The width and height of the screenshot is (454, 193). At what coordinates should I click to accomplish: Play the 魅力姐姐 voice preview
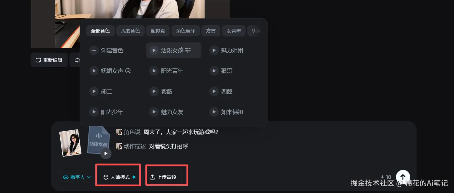click(x=214, y=50)
